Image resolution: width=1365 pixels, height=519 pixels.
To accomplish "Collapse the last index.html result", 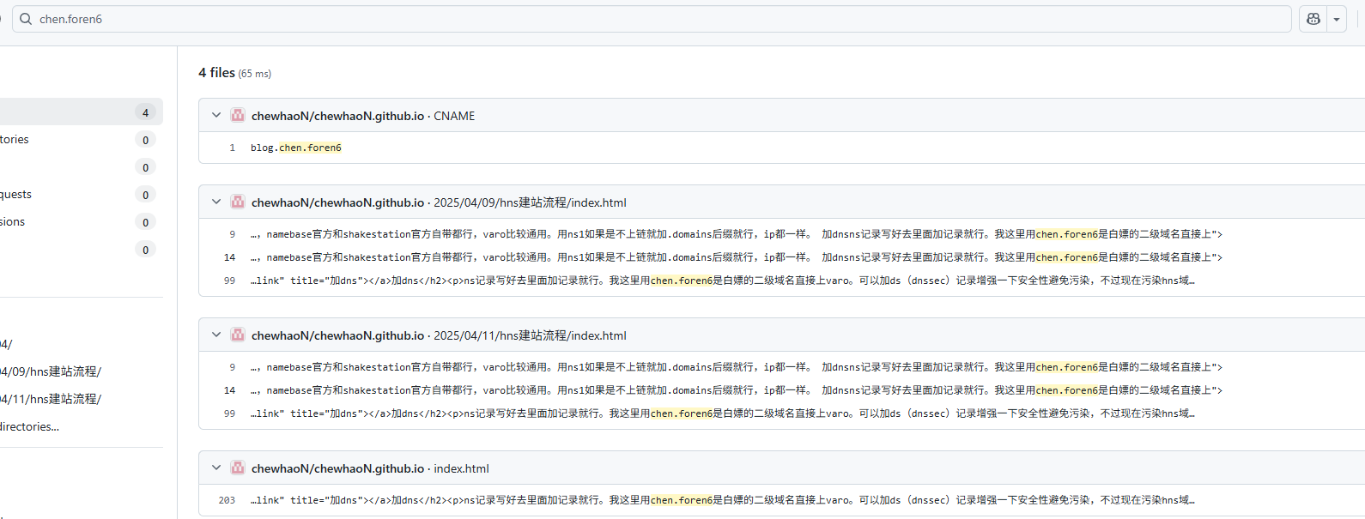I will pyautogui.click(x=216, y=468).
